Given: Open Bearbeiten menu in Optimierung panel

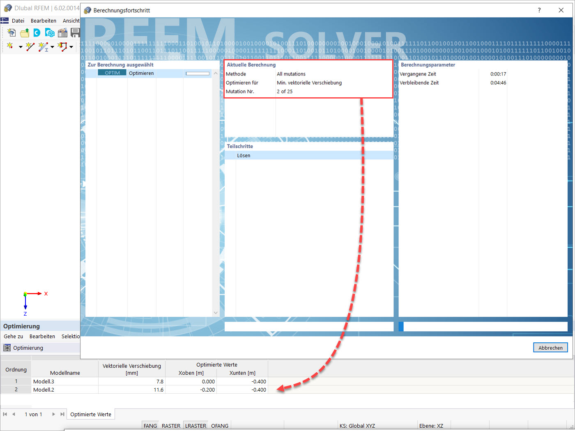Looking at the screenshot, I should tap(42, 336).
